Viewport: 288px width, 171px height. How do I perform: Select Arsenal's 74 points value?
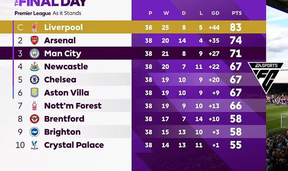(236, 40)
